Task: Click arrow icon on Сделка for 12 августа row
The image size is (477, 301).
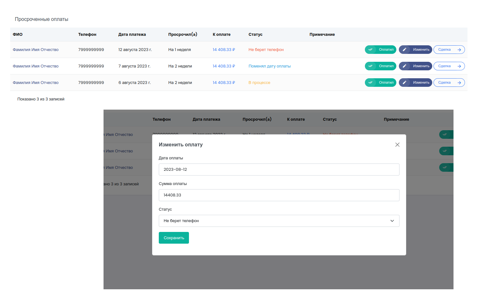Action: (459, 50)
